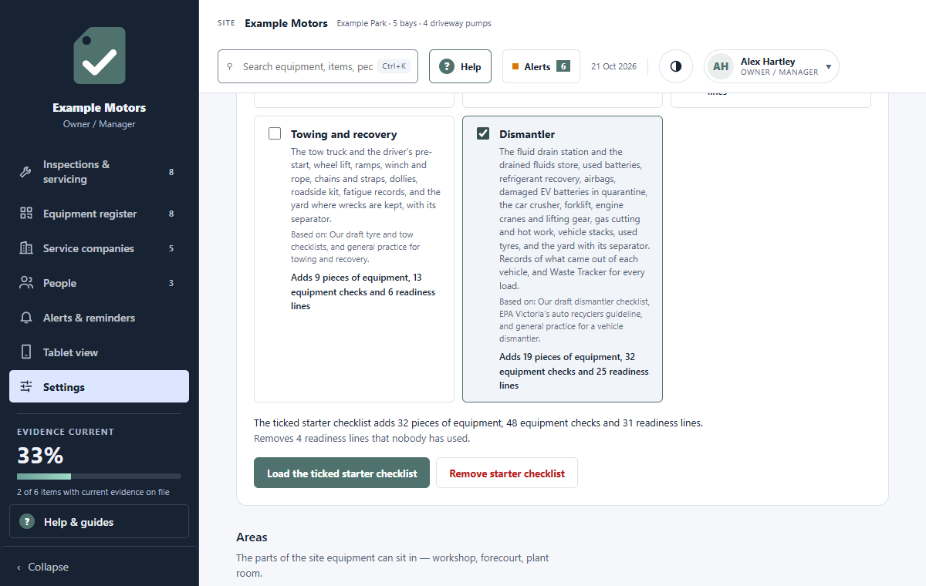Select the Settings menu item

[x=99, y=387]
